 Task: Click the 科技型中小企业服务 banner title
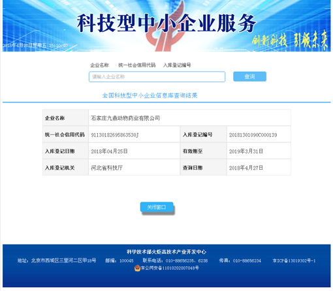[x=166, y=23]
